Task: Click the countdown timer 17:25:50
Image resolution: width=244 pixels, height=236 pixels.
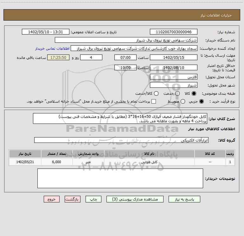Action: click(58, 57)
